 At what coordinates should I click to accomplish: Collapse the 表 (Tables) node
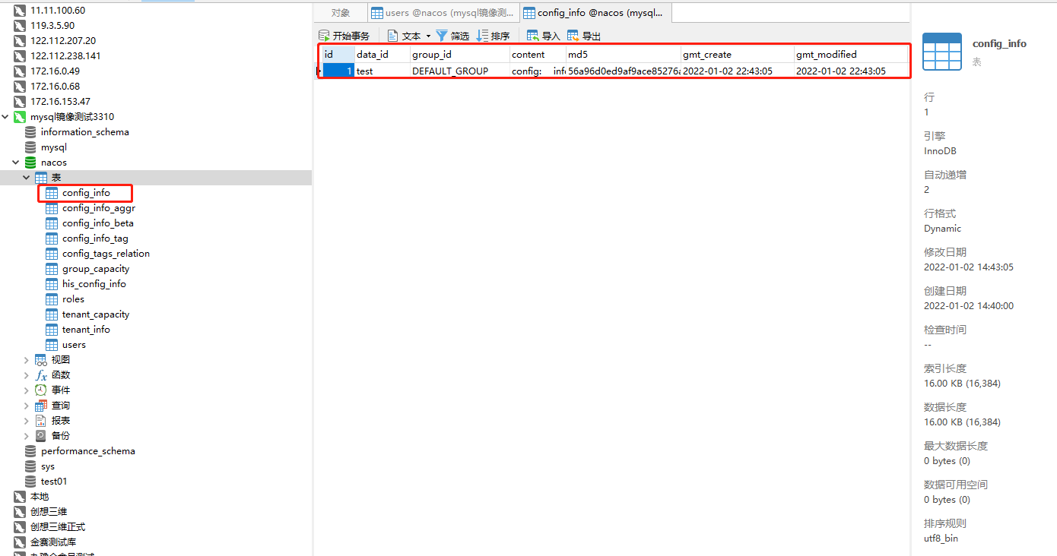pos(27,178)
